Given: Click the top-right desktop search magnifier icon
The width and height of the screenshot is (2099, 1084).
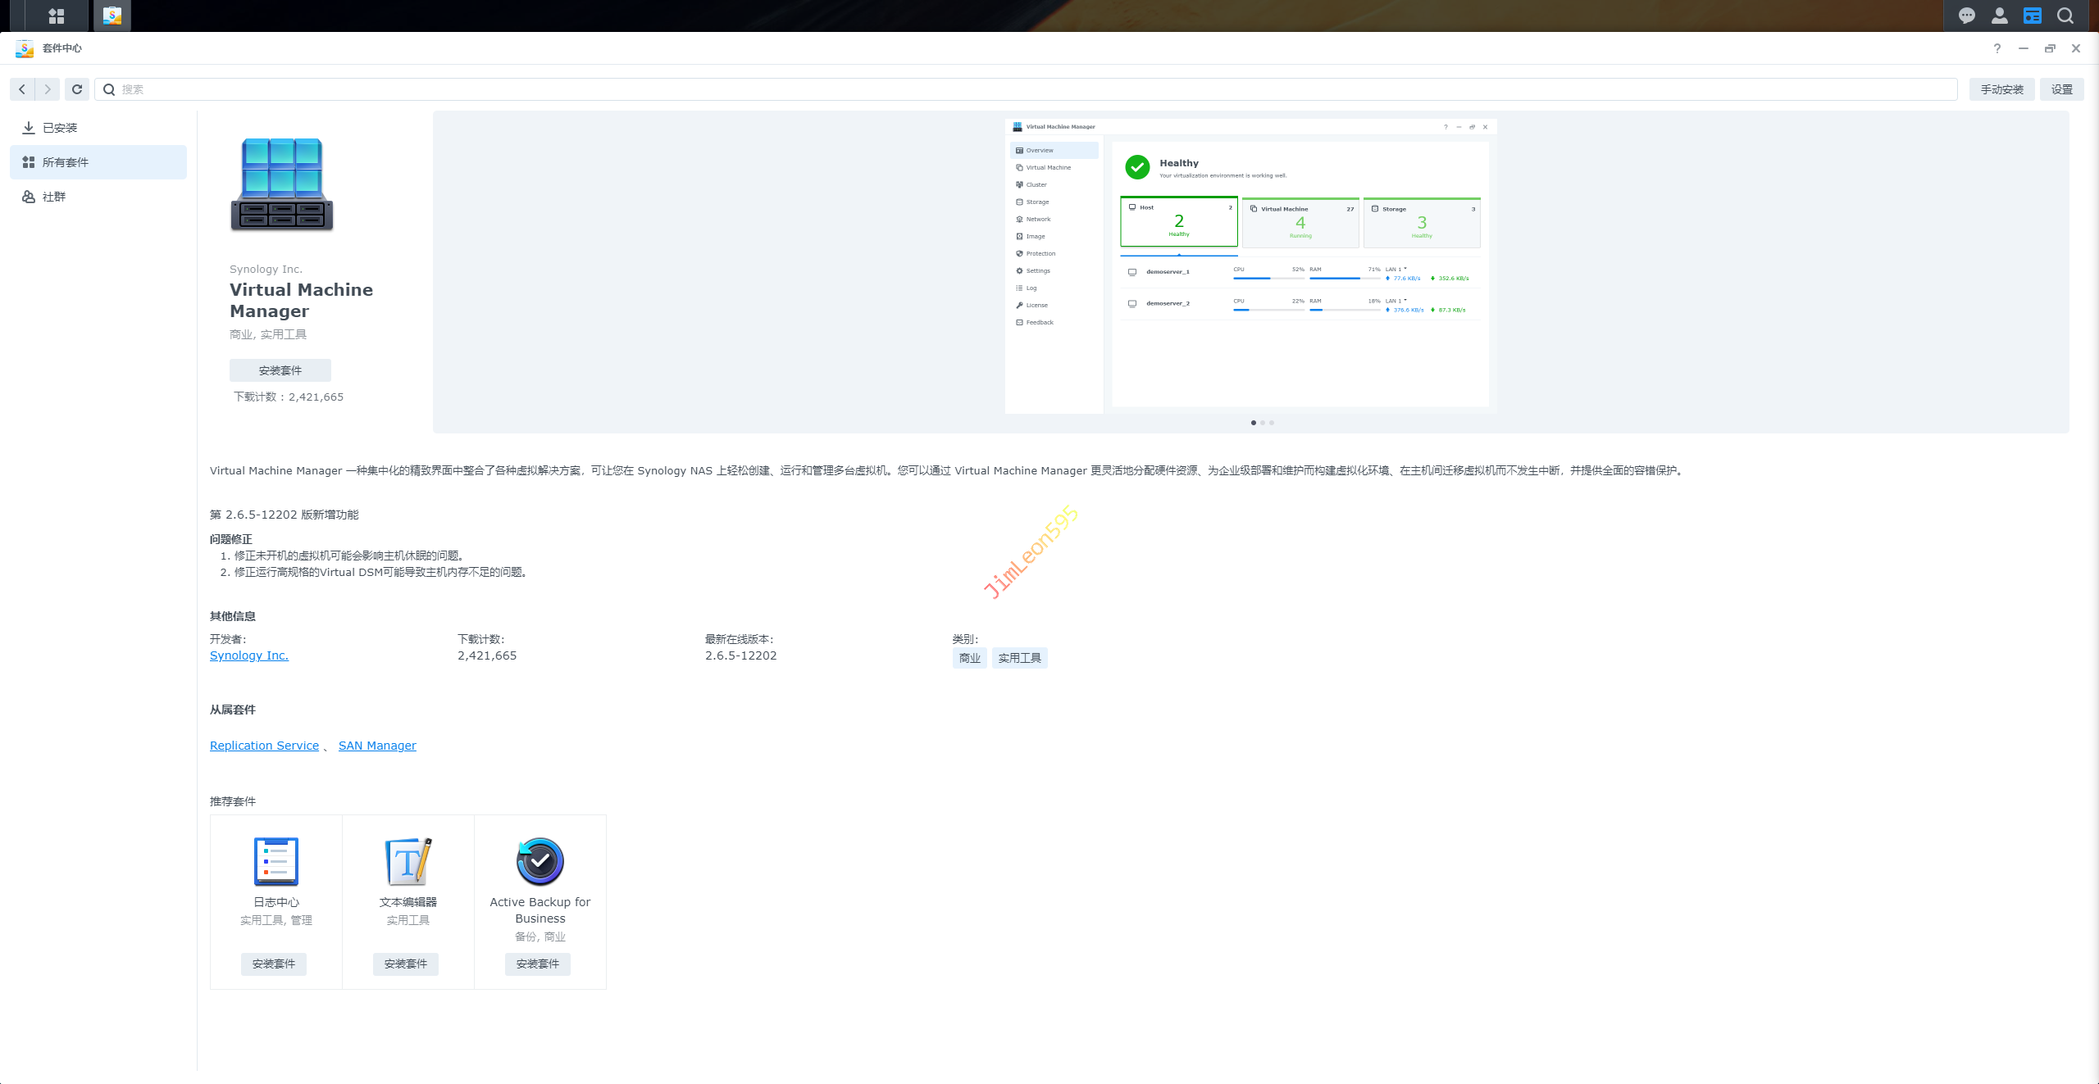Looking at the screenshot, I should click(2065, 16).
